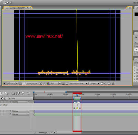Click the Region of Interest icon

63,84
